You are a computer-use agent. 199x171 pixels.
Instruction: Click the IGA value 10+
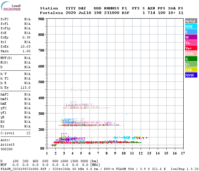[x=172, y=13]
